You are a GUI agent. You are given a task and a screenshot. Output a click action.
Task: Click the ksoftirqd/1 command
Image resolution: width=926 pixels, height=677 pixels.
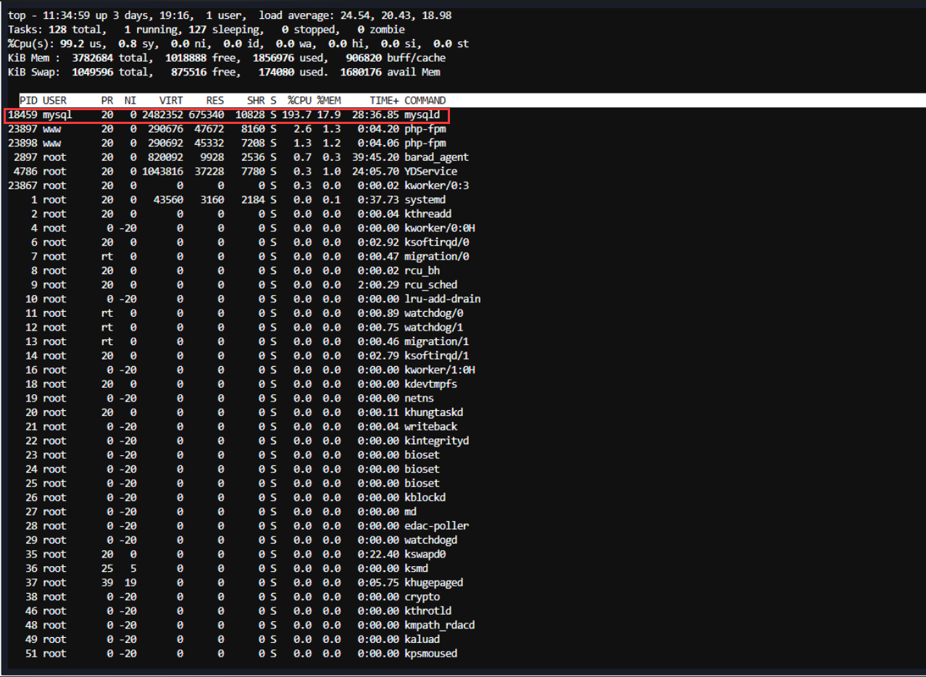pyautogui.click(x=436, y=355)
